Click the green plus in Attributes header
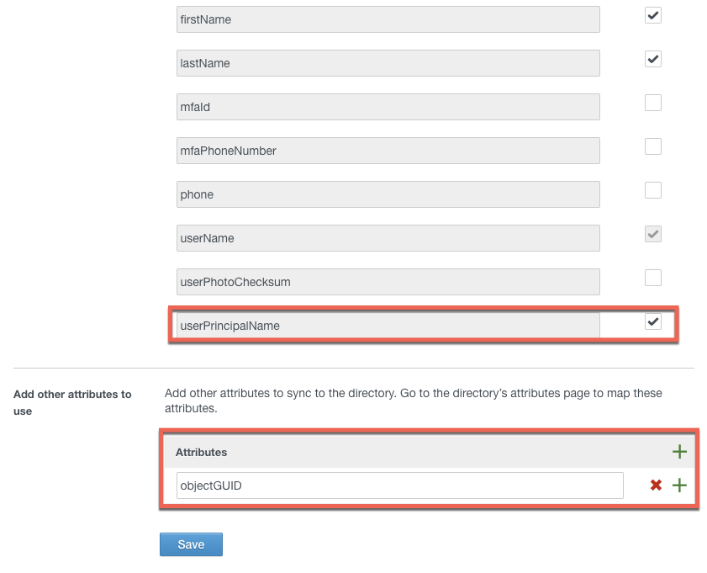Viewport: 707px width, 573px height. tap(679, 452)
